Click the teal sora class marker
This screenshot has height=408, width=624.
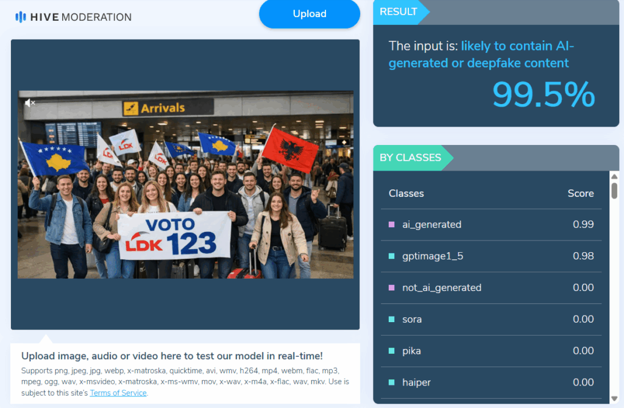[392, 319]
